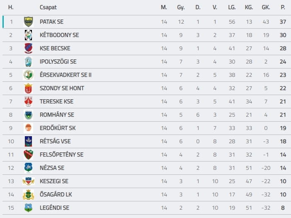
Task: Click the KSE Becske team crest
Action: (28, 48)
